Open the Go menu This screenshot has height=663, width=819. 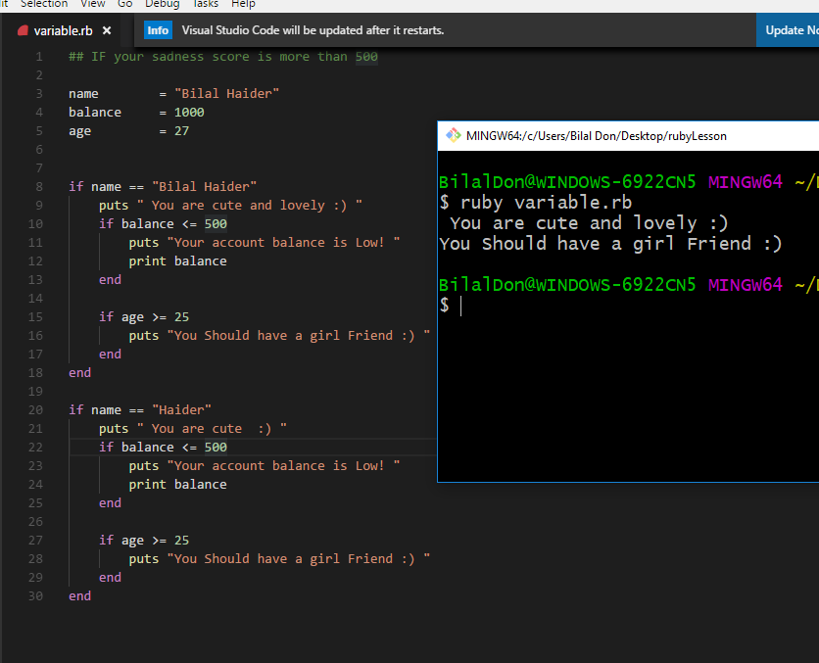click(125, 4)
